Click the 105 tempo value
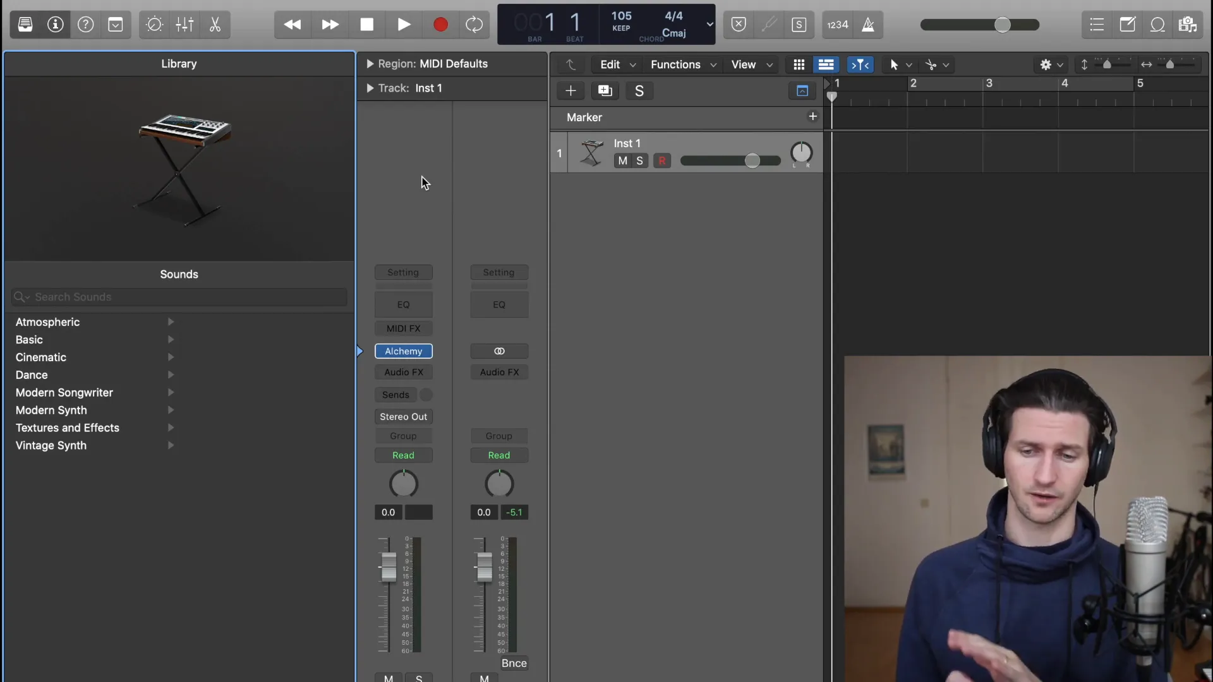Image resolution: width=1213 pixels, height=682 pixels. tap(621, 16)
